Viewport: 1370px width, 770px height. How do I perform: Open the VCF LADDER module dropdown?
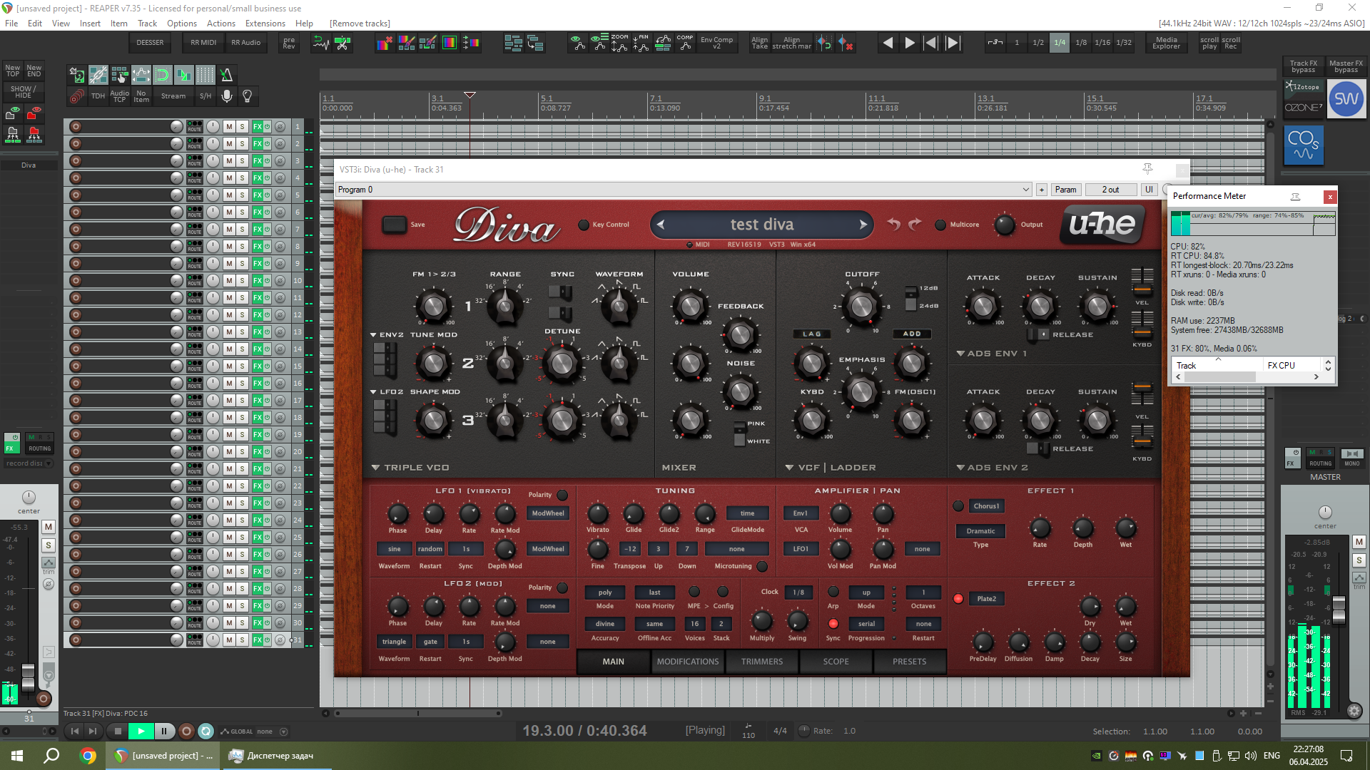click(x=789, y=468)
